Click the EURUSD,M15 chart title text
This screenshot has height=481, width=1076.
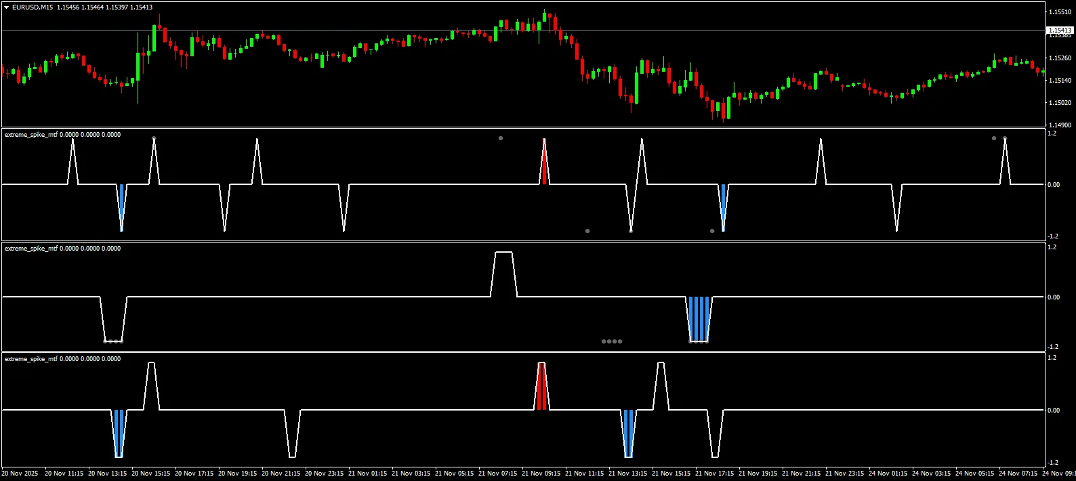[x=33, y=7]
